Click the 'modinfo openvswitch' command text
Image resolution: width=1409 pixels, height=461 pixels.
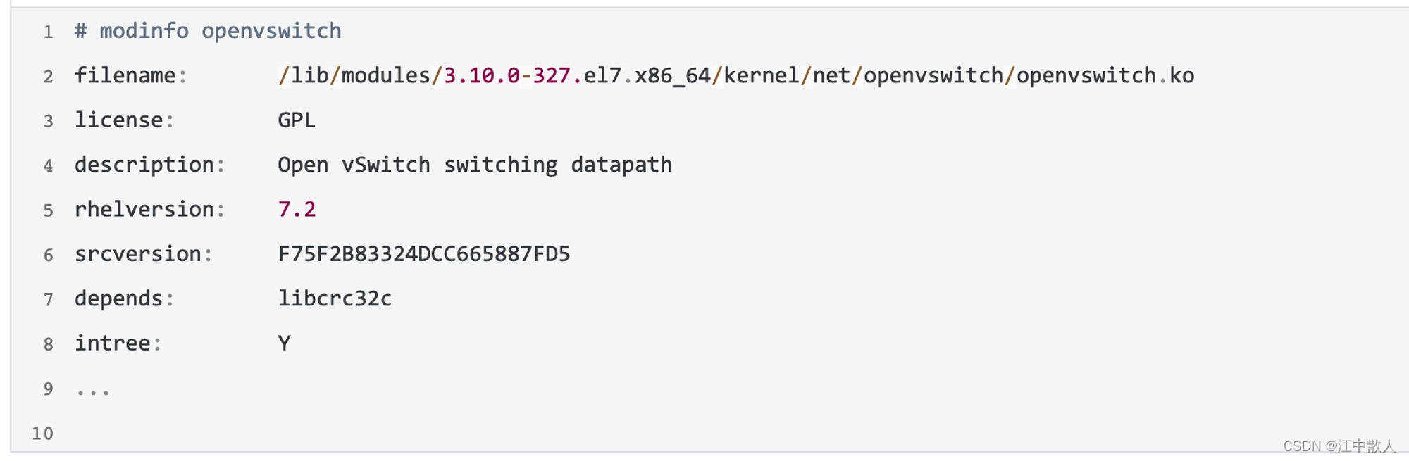click(221, 31)
